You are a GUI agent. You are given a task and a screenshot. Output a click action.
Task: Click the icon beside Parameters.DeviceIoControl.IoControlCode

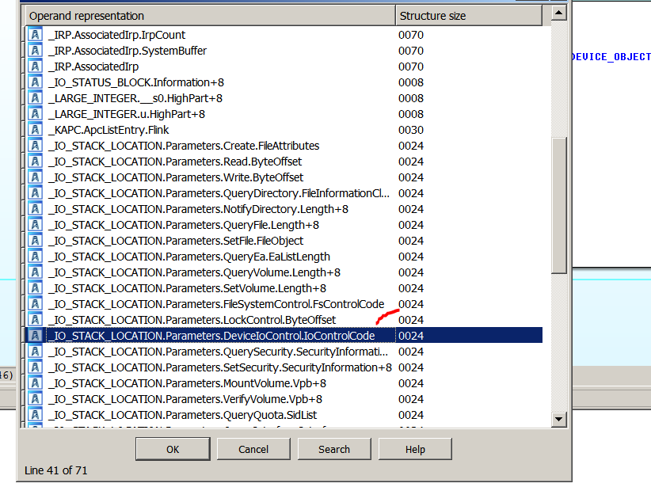[x=35, y=336]
